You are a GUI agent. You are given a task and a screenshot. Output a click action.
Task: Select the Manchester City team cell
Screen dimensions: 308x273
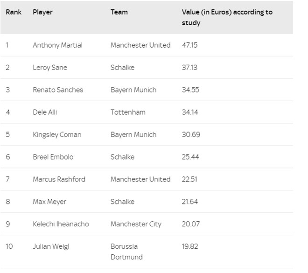(x=136, y=224)
